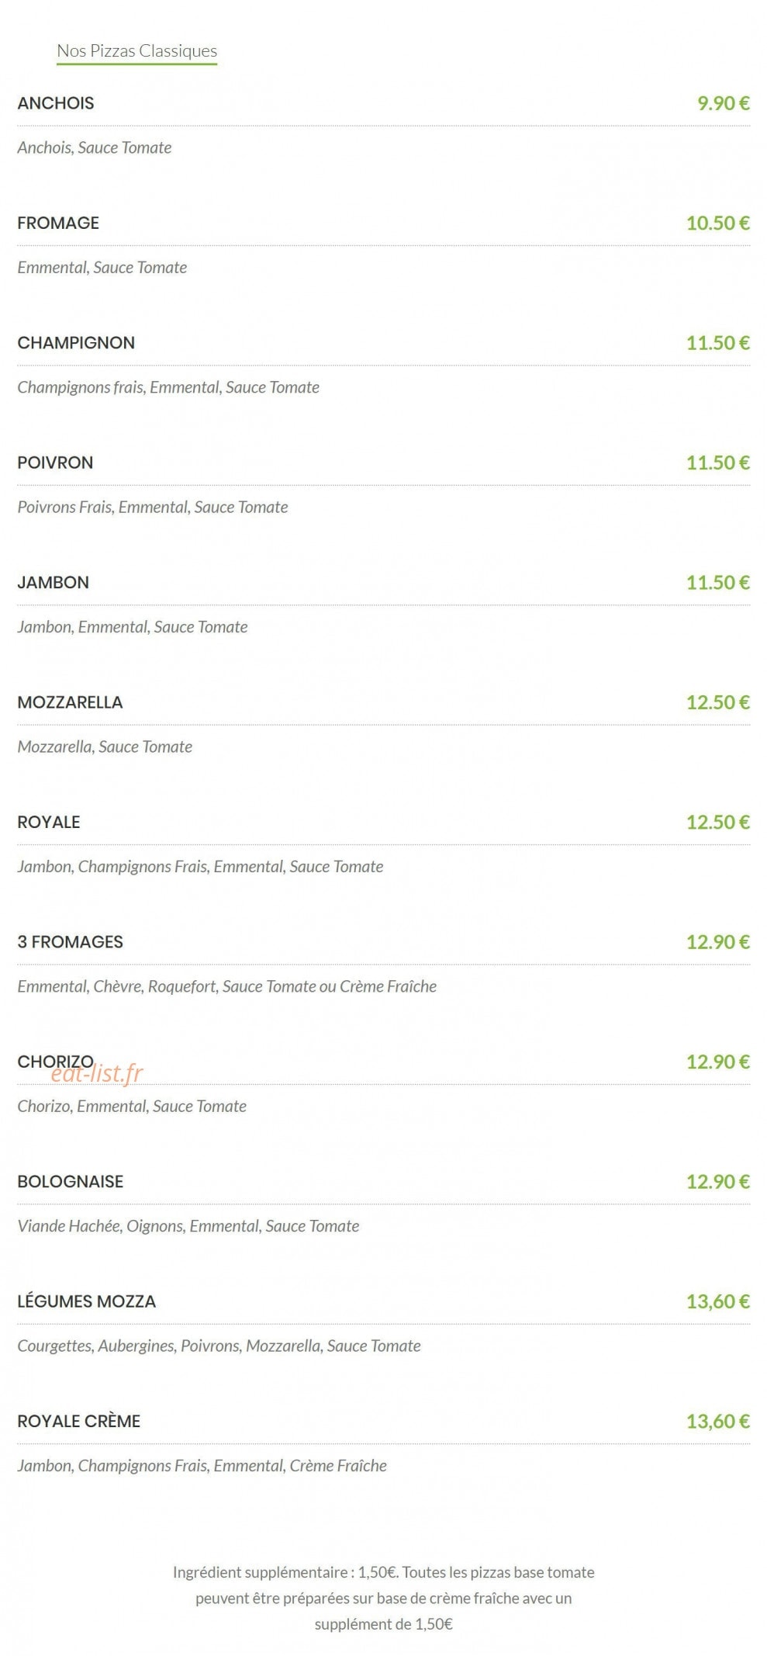Click the 3 FROMAGES pizza title
Viewport: 767px width, 1656px height.
[70, 942]
